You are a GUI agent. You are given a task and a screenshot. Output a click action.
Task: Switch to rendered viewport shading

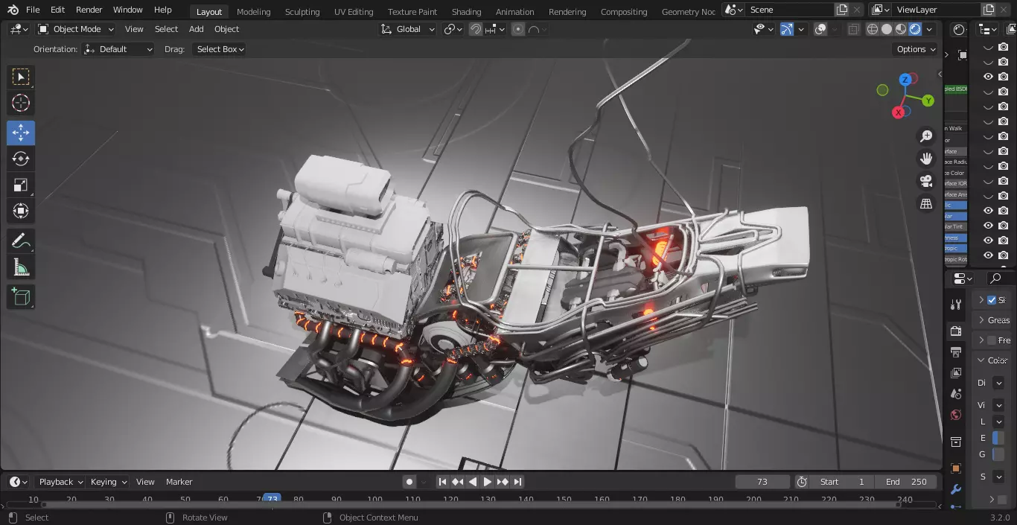point(915,29)
